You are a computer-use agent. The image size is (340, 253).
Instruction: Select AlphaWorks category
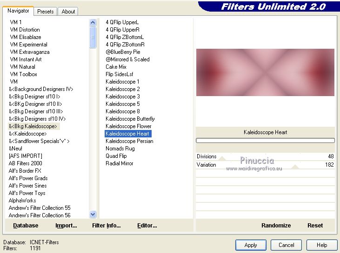click(22, 201)
